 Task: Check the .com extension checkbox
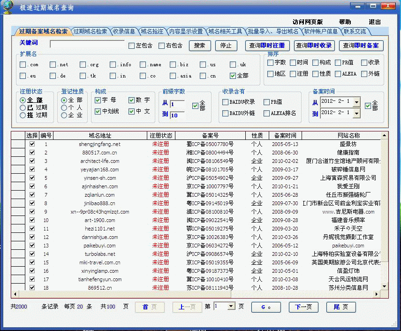23,64
